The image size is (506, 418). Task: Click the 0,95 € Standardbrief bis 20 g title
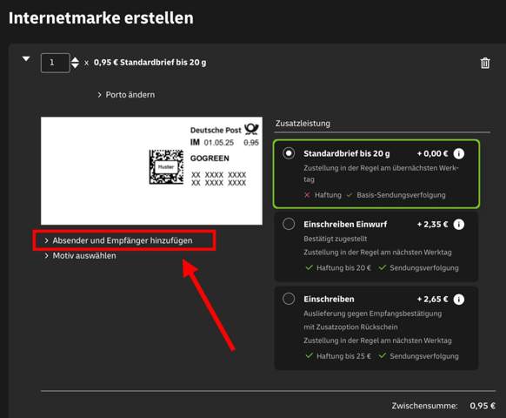coord(150,63)
